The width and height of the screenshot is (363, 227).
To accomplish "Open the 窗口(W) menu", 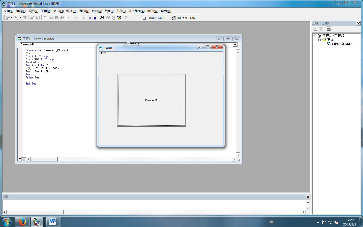I will click(153, 11).
